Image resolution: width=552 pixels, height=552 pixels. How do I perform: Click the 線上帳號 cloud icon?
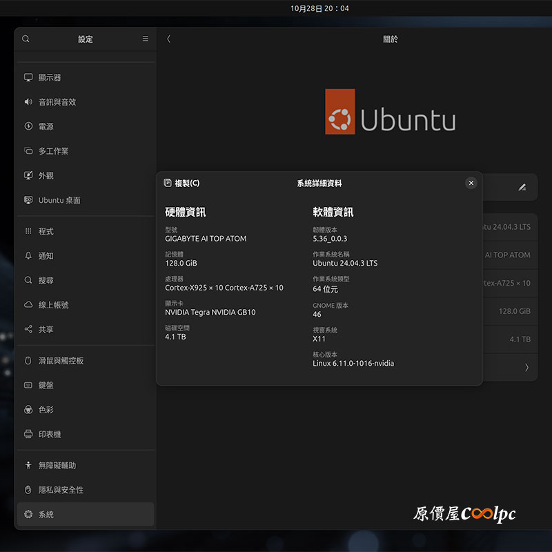click(28, 305)
